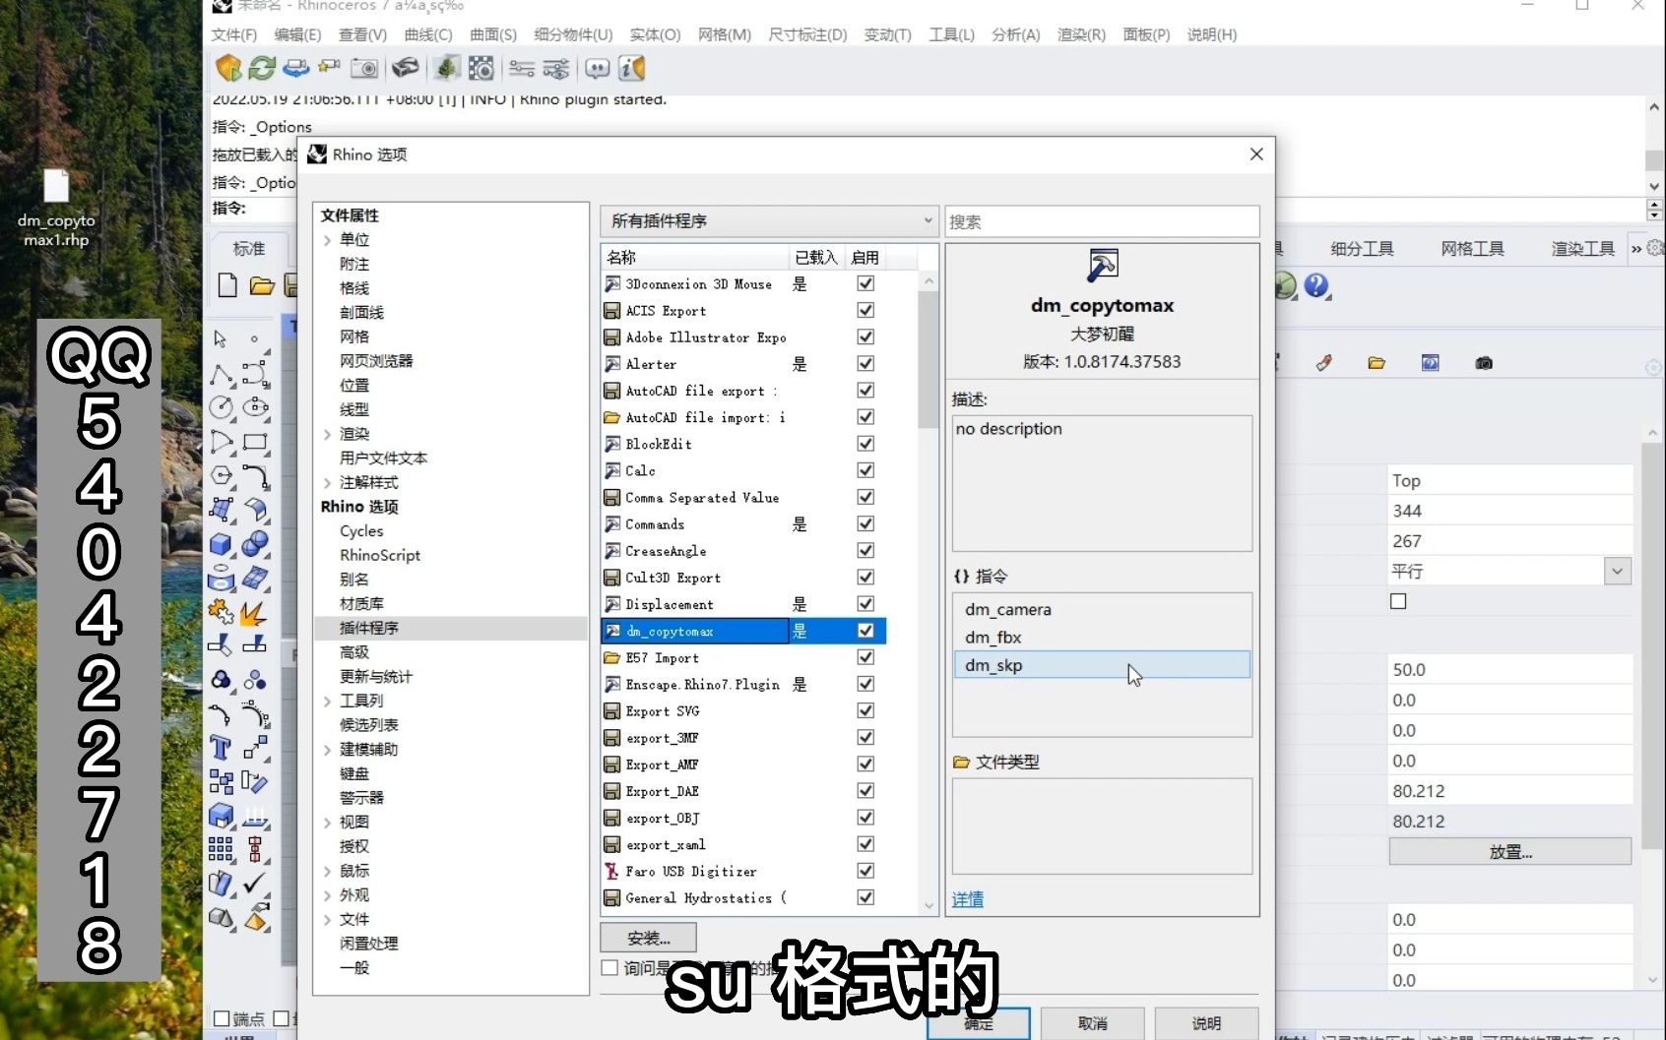The image size is (1666, 1040).
Task: Select the boolean spheres tool in sidebar
Action: click(x=256, y=544)
